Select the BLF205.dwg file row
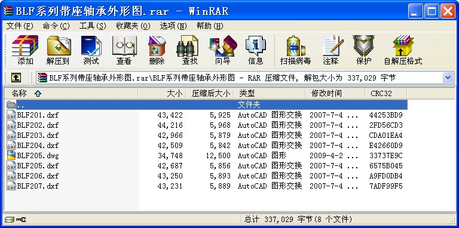459x228 pixels. [x=206, y=156]
